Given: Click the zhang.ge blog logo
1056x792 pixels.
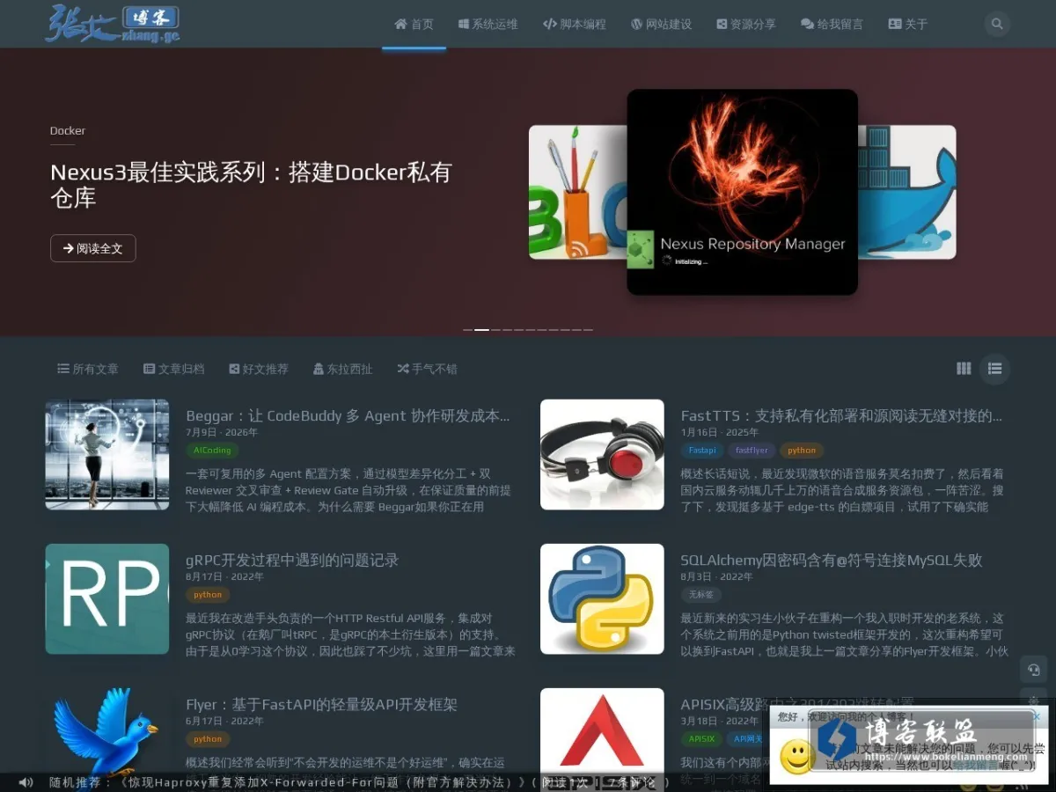Looking at the screenshot, I should 113,24.
